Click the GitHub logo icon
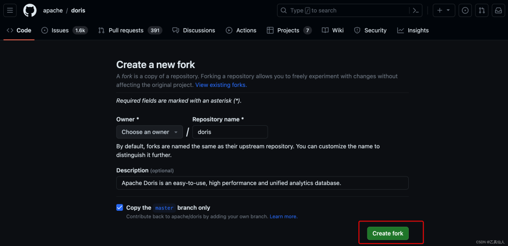Viewport: 508px width, 246px height. click(30, 10)
